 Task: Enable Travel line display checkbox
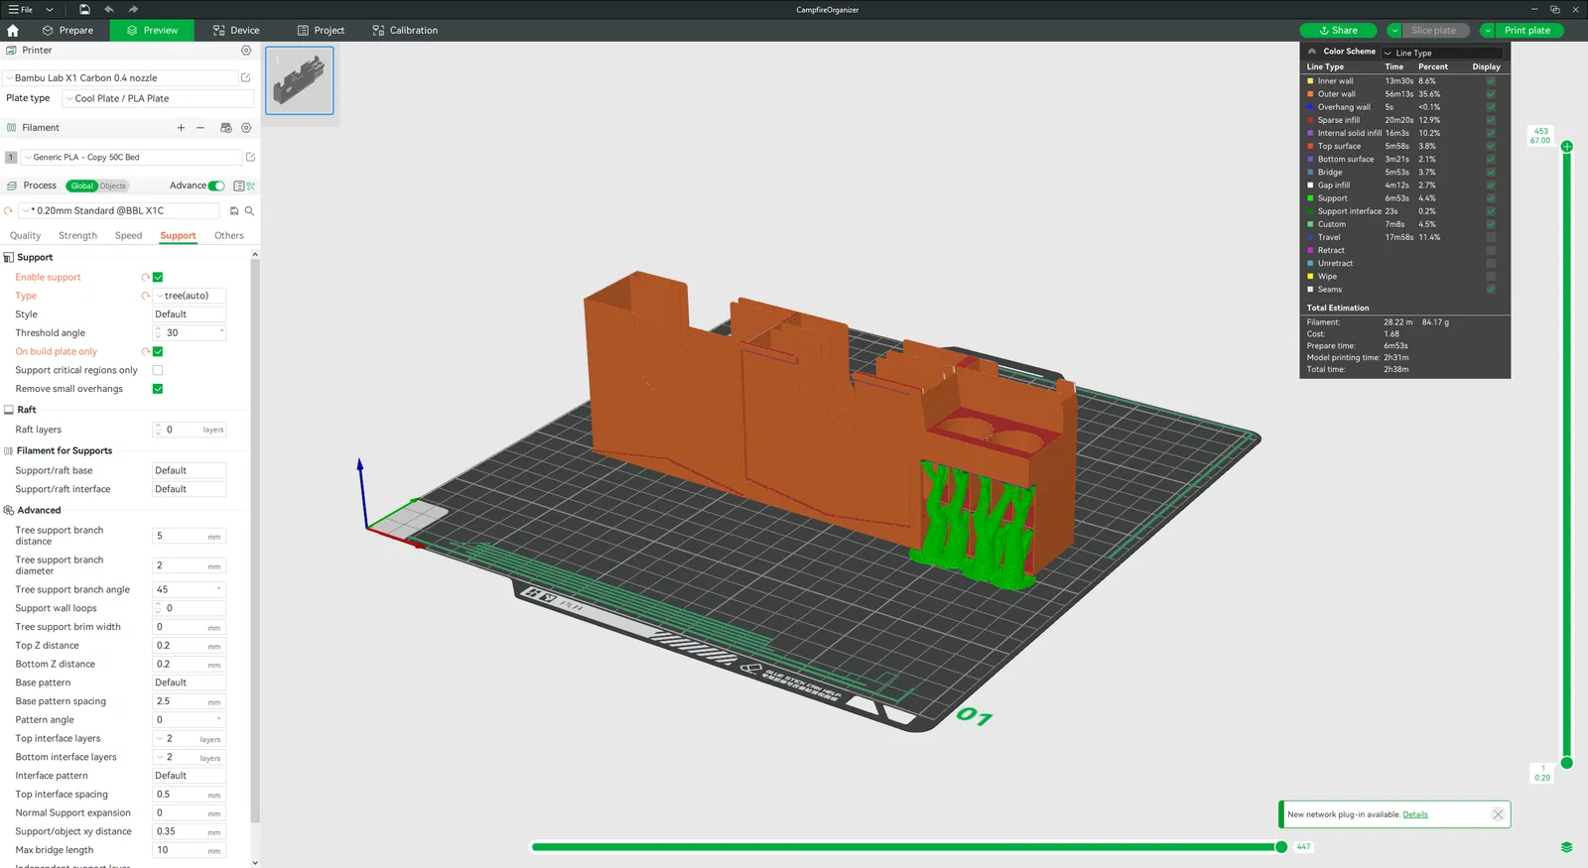[1491, 238]
